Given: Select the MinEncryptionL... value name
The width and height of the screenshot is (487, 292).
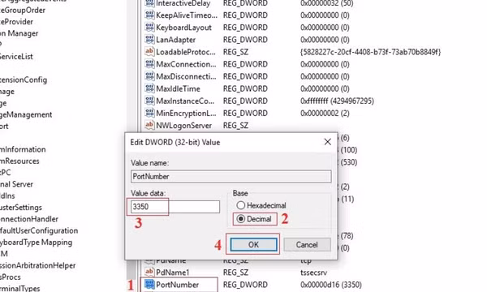Looking at the screenshot, I should coord(186,114).
